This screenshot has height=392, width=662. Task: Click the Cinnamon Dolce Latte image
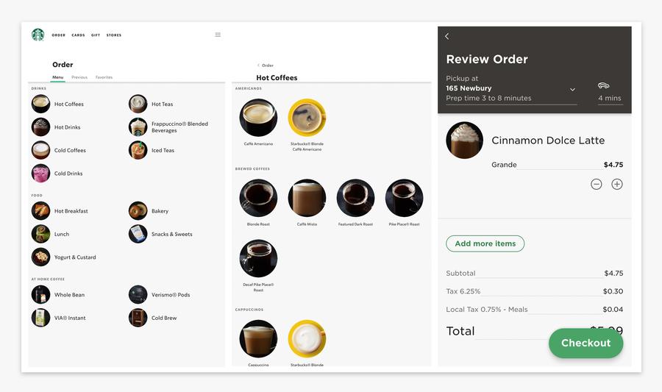[464, 140]
